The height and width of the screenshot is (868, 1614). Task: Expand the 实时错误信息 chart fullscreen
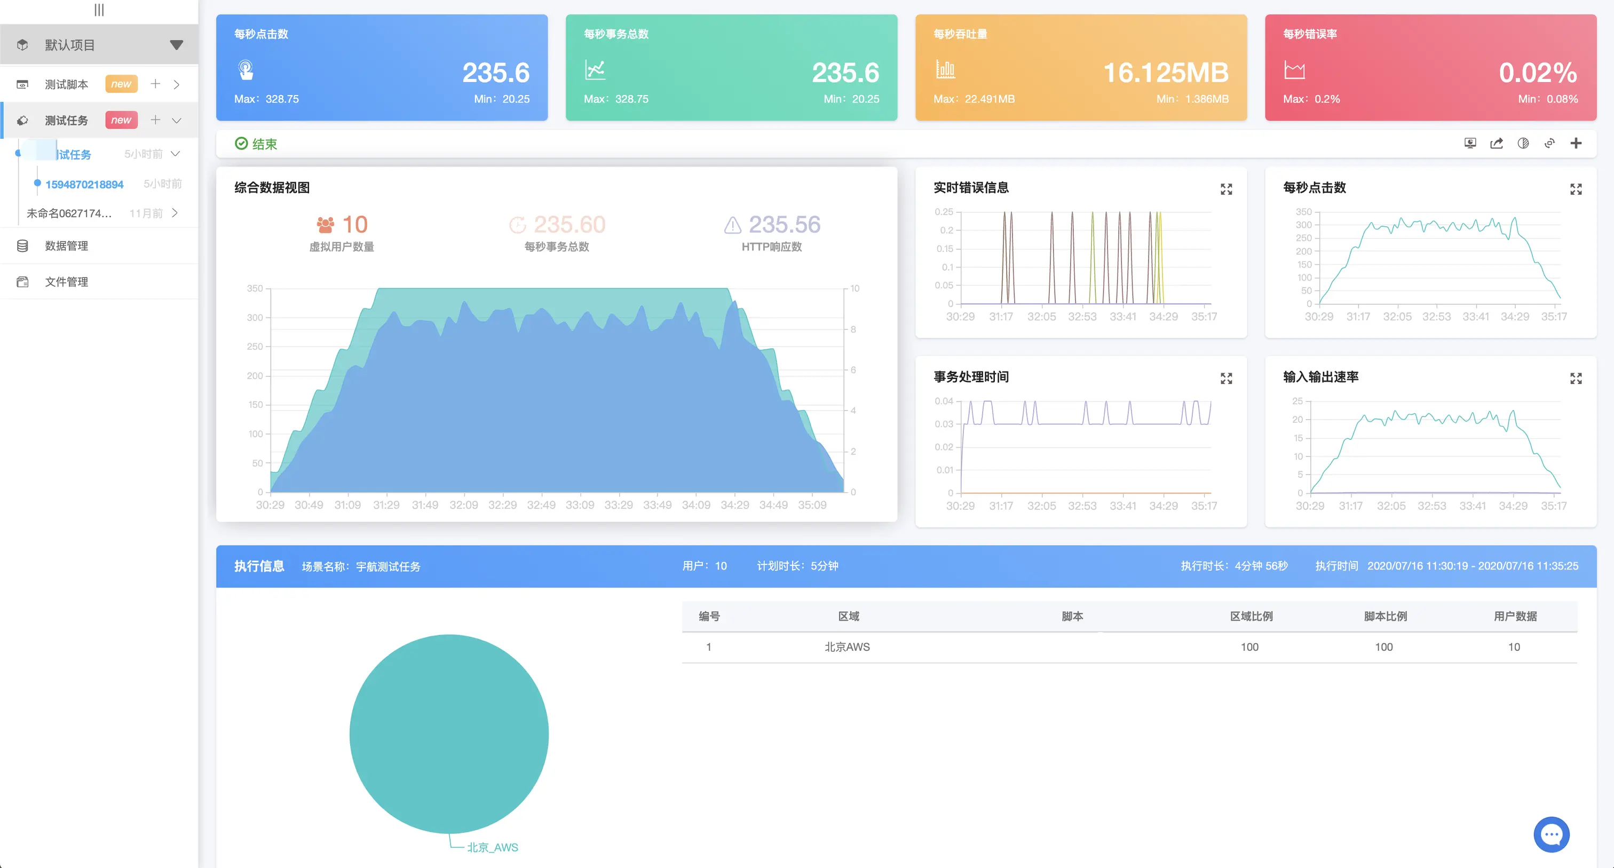(x=1226, y=190)
